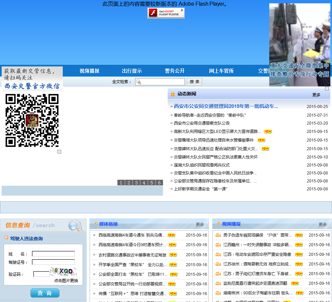
Task: Select slide 2 in the slideshow pager
Action: [x=128, y=183]
